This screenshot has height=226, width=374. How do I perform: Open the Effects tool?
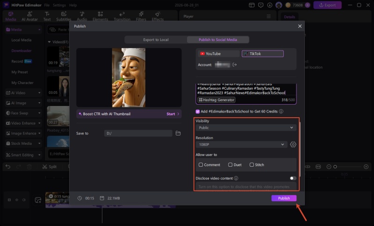tap(158, 16)
